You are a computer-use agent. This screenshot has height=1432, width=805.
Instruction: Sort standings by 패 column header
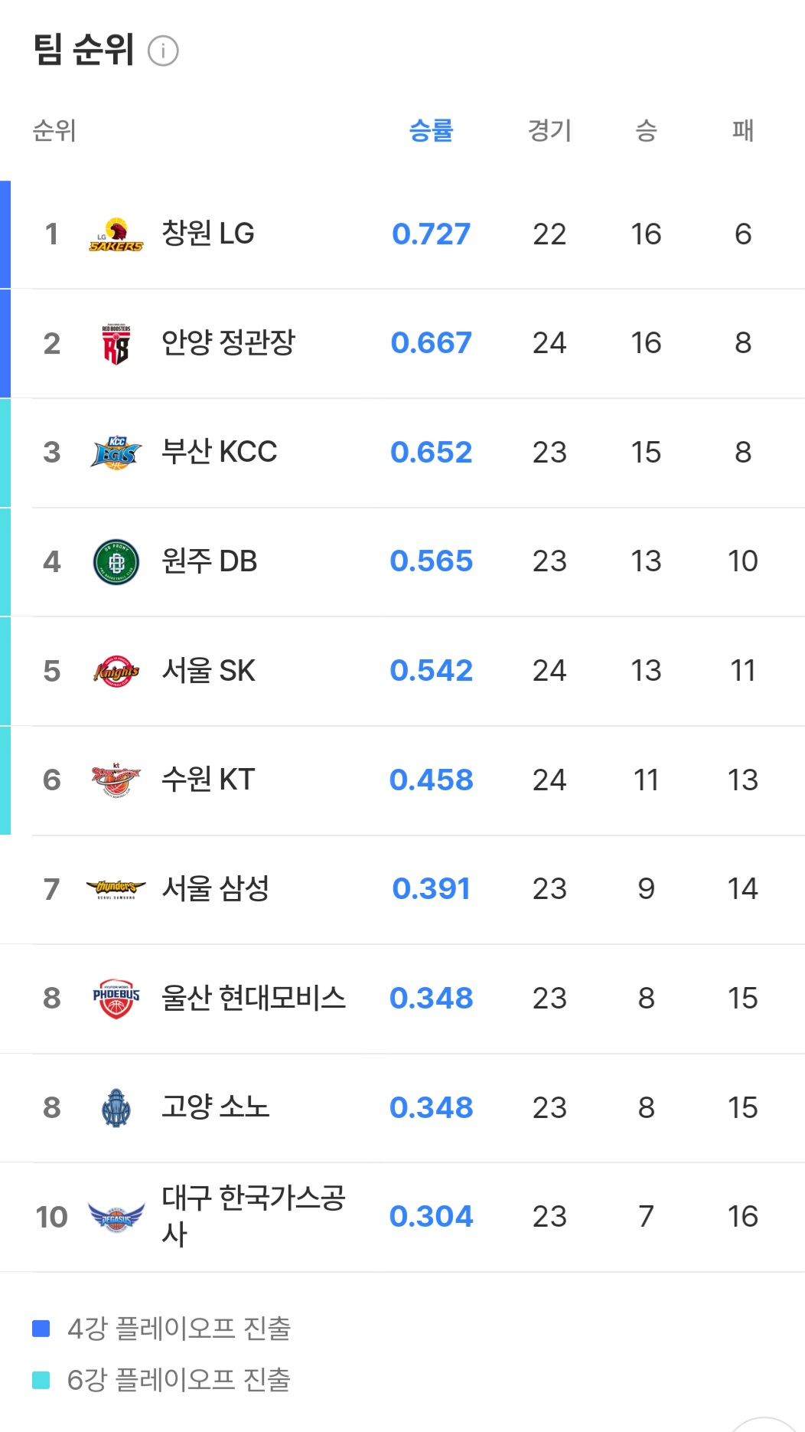(x=743, y=130)
